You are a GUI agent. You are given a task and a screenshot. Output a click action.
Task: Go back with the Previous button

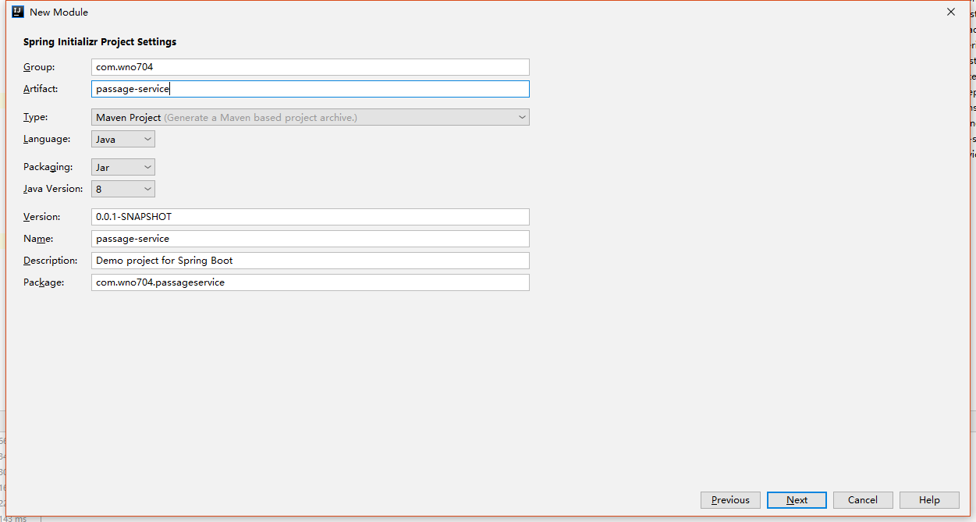(730, 500)
